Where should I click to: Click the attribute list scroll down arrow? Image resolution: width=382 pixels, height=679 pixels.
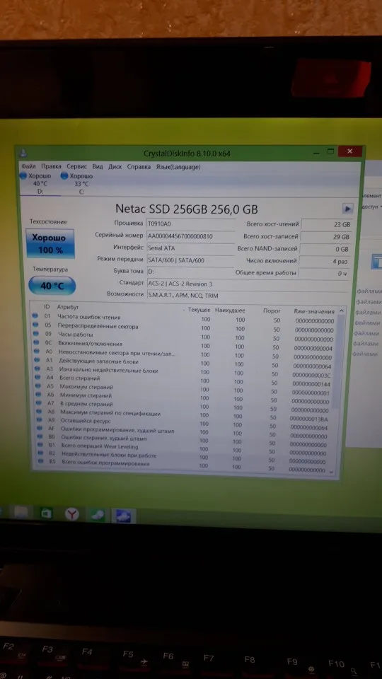click(331, 471)
